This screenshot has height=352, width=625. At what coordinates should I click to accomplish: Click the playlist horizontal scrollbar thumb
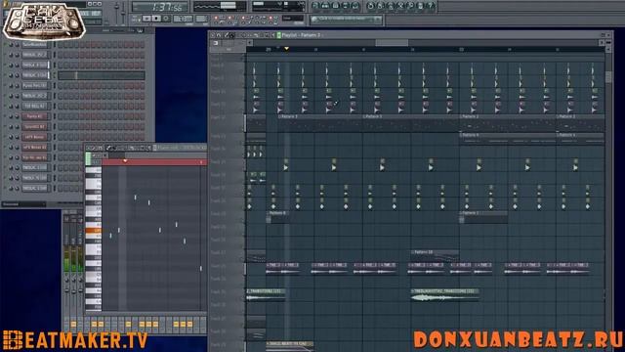pyautogui.click(x=392, y=42)
